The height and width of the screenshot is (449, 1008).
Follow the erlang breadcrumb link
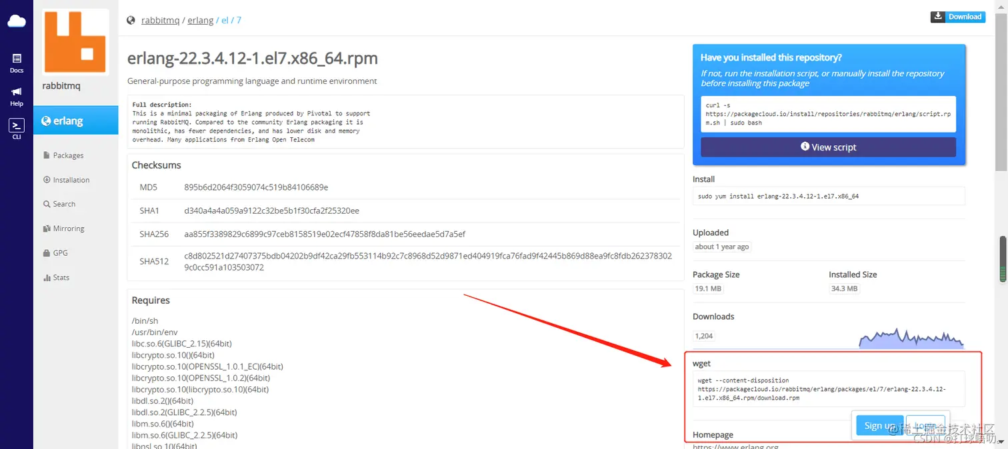(x=201, y=20)
